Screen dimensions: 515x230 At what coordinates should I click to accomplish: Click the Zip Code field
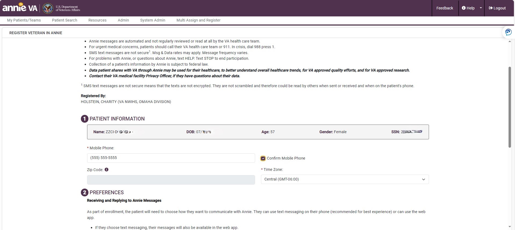tap(171, 180)
